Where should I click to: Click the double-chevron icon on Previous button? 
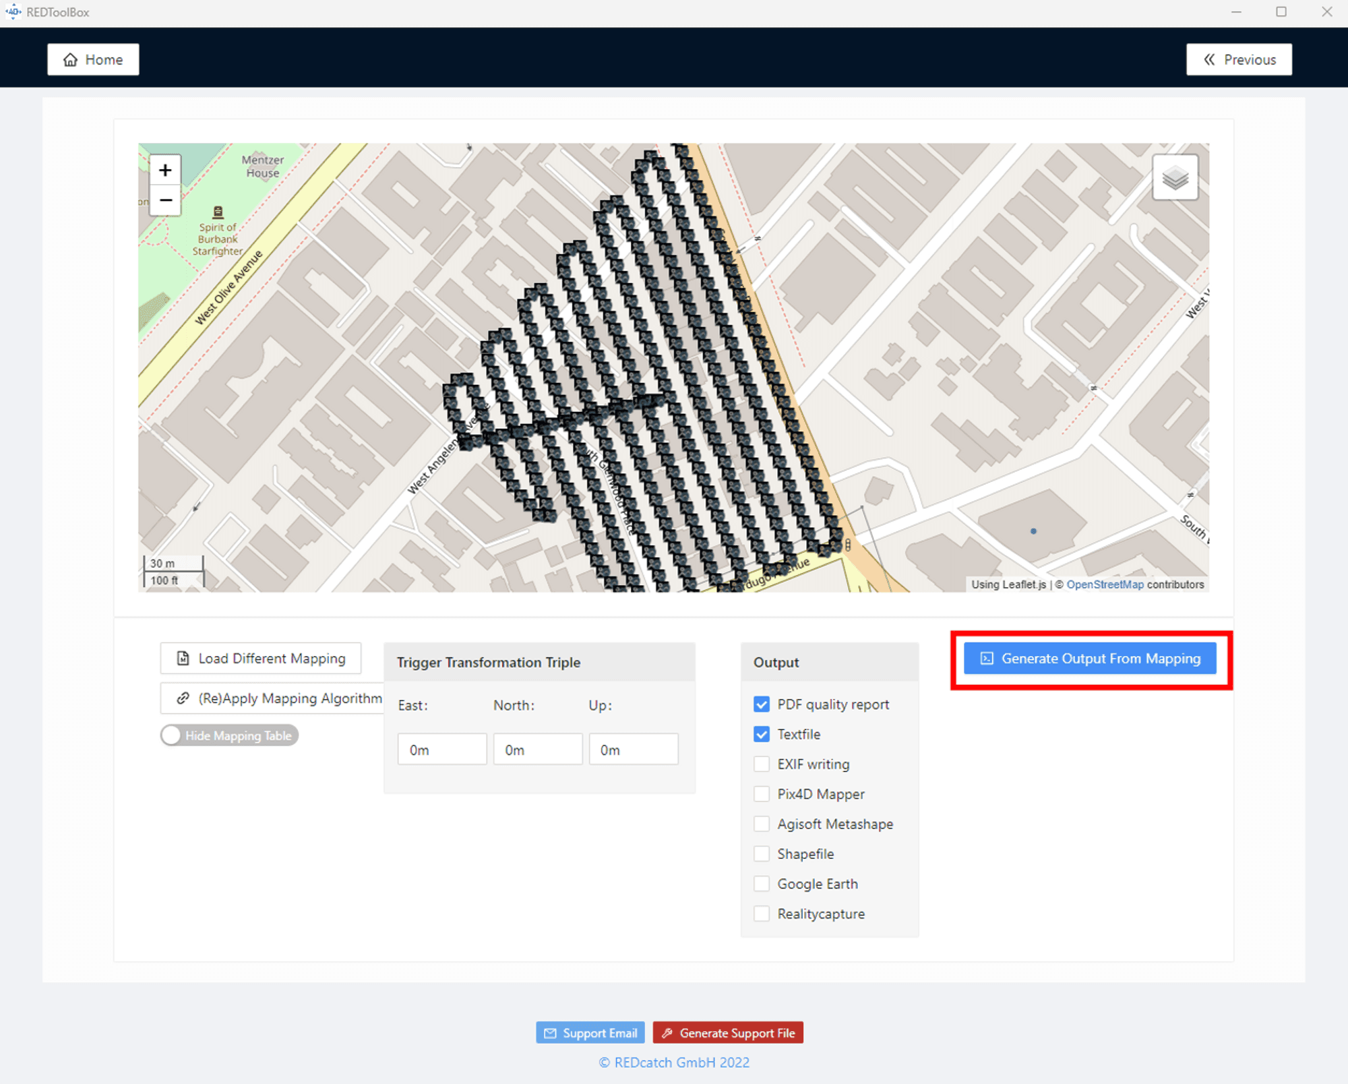[x=1210, y=59]
